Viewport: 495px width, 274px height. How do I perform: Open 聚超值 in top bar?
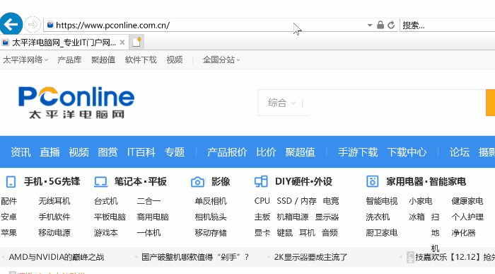(103, 59)
